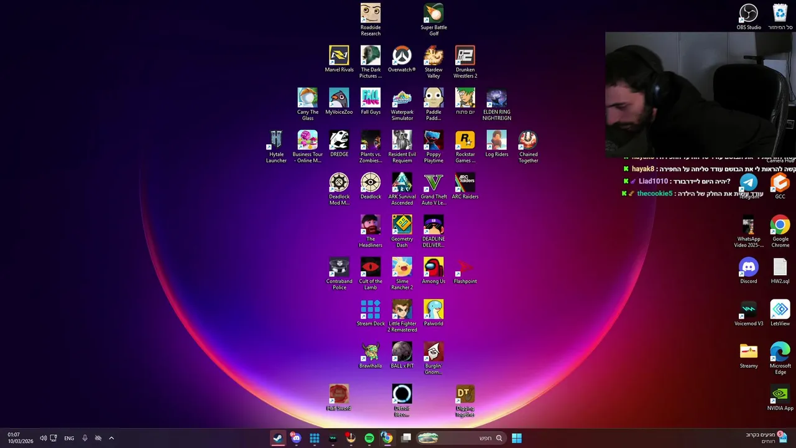
Task: Open the Half Sword desktop shortcut
Action: [x=339, y=398]
